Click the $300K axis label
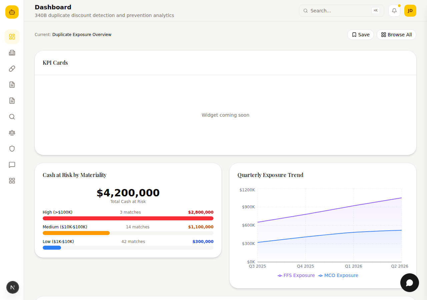The image size is (427, 300). (248, 244)
